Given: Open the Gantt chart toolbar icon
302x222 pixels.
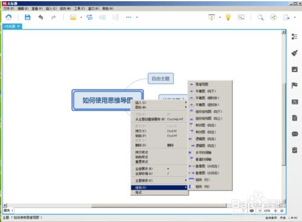Looking at the screenshot, I should point(241,18).
